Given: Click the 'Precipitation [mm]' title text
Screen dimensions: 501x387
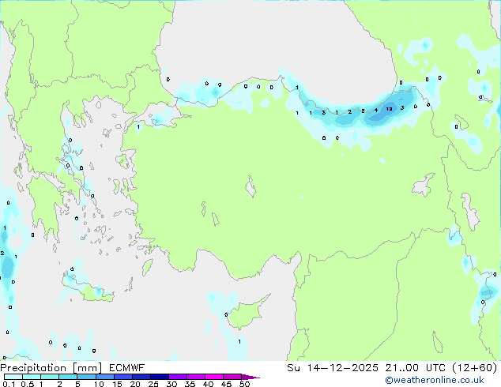Looking at the screenshot, I should click(51, 368).
